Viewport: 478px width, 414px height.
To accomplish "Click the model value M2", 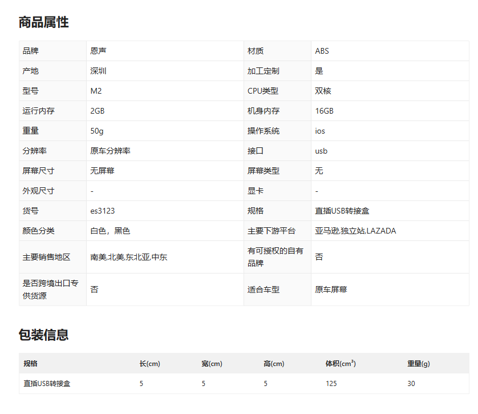I will point(96,91).
